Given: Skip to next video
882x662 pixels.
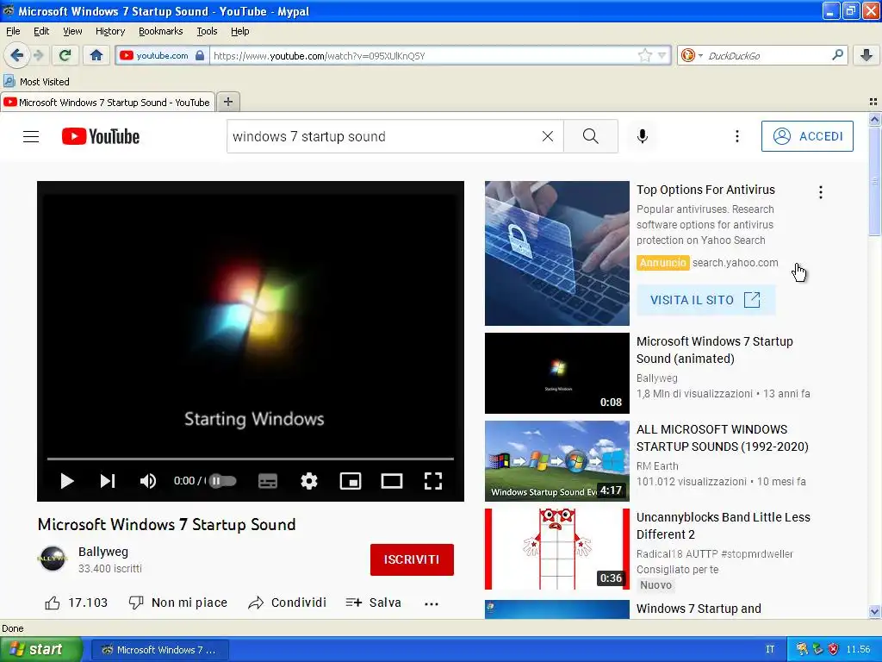Looking at the screenshot, I should point(108,481).
